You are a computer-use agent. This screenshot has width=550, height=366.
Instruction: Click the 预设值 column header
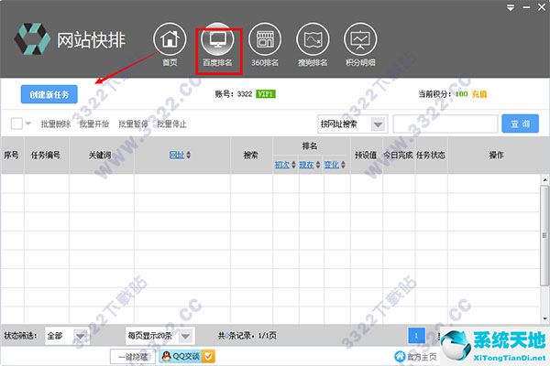point(366,155)
